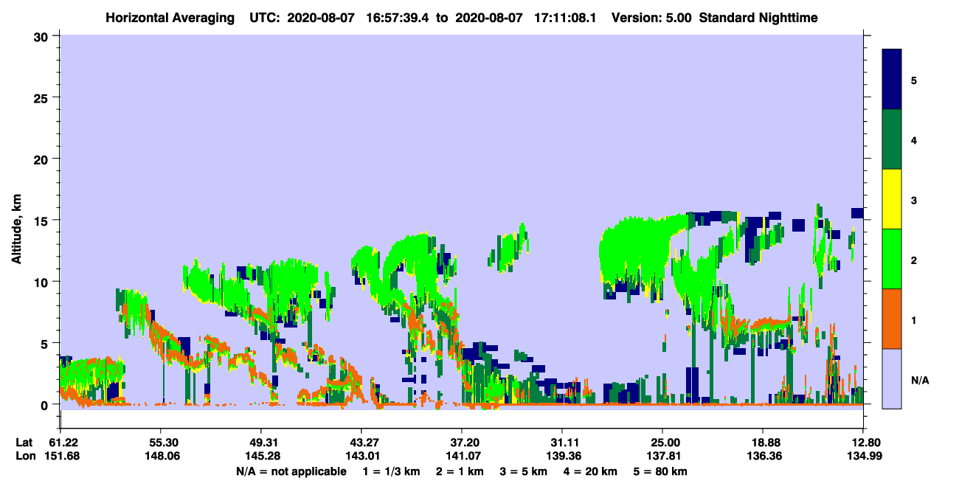Click the orange color bar segment 1
Screen dimensions: 959x492
pyautogui.click(x=892, y=319)
